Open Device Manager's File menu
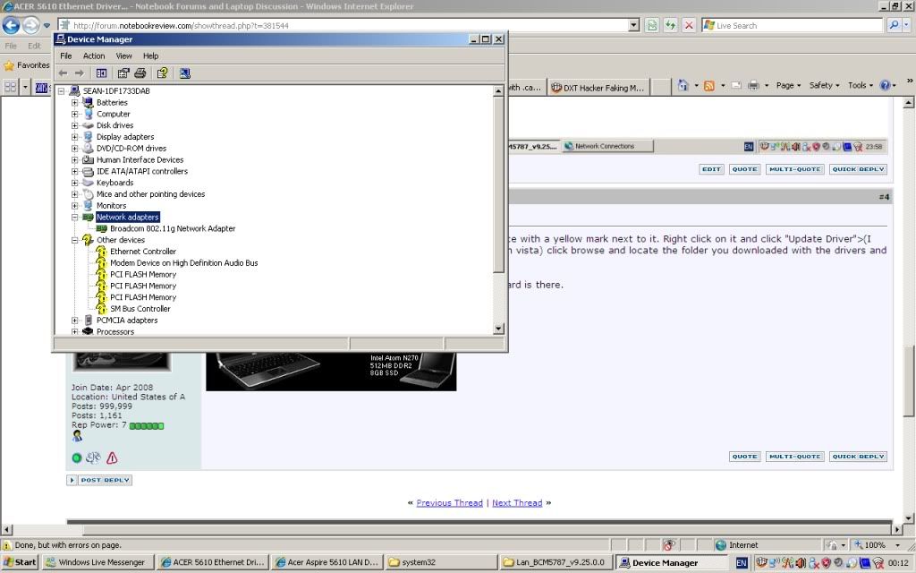Image resolution: width=916 pixels, height=573 pixels. pos(66,56)
